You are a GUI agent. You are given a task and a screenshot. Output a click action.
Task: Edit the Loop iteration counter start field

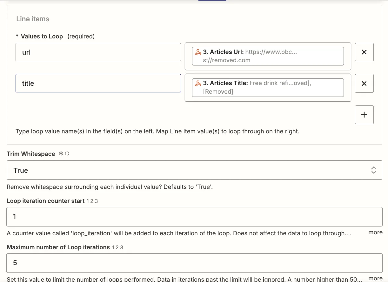tap(194, 217)
